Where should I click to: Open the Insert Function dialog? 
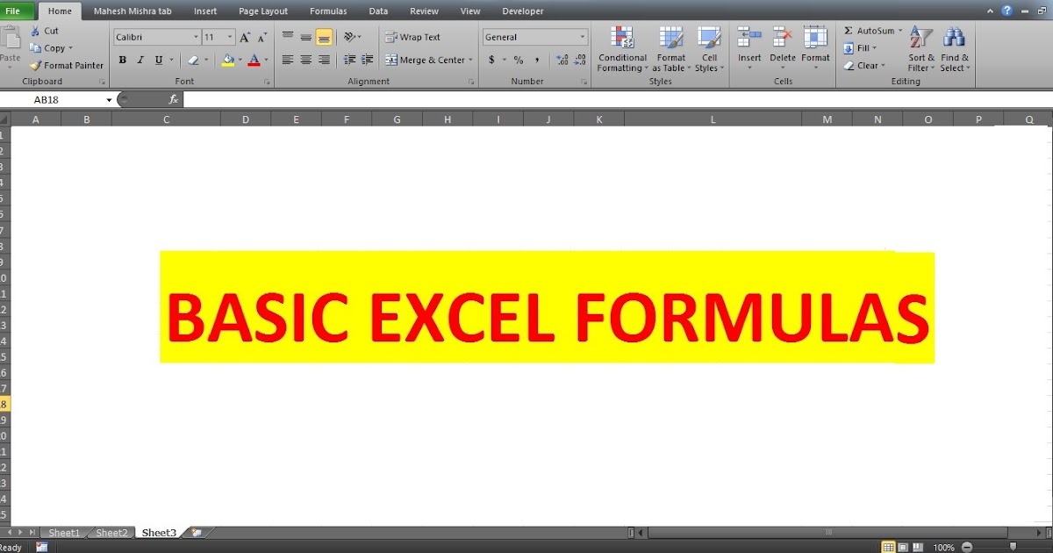tap(174, 99)
